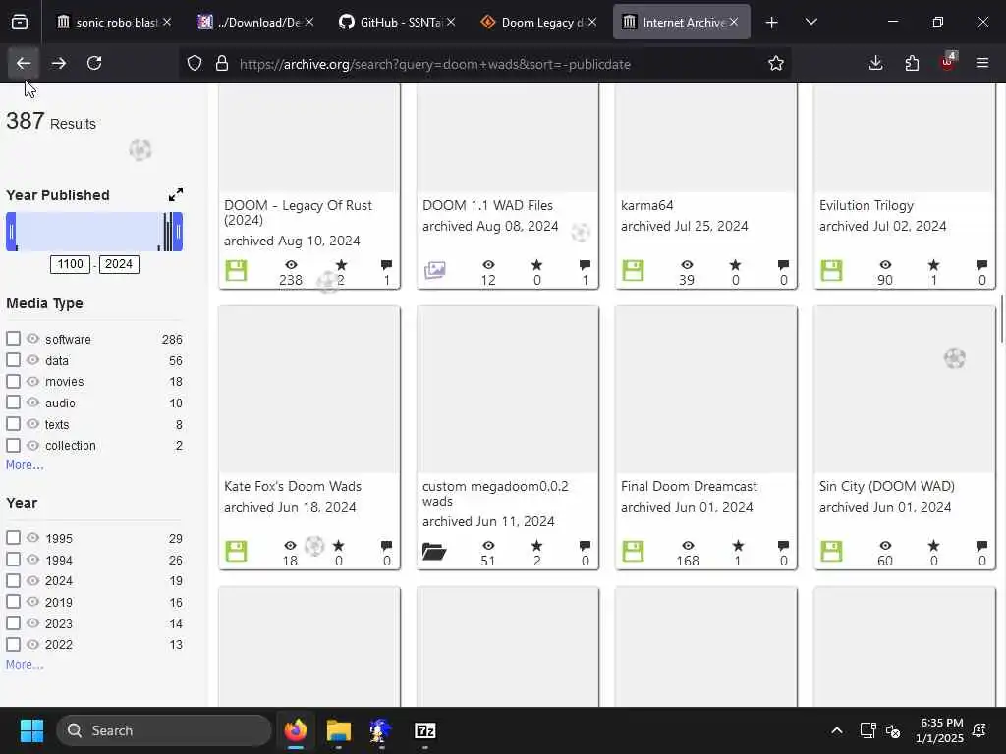Image resolution: width=1006 pixels, height=754 pixels.
Task: Open 7-Zip from the taskbar
Action: pos(424,730)
